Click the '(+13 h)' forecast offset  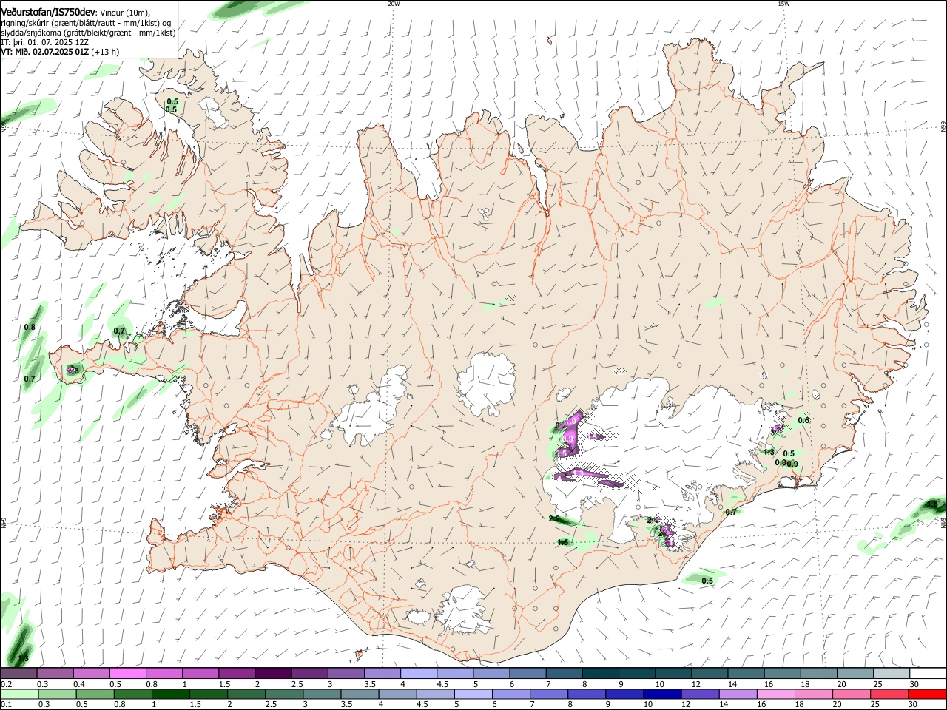[x=106, y=52]
